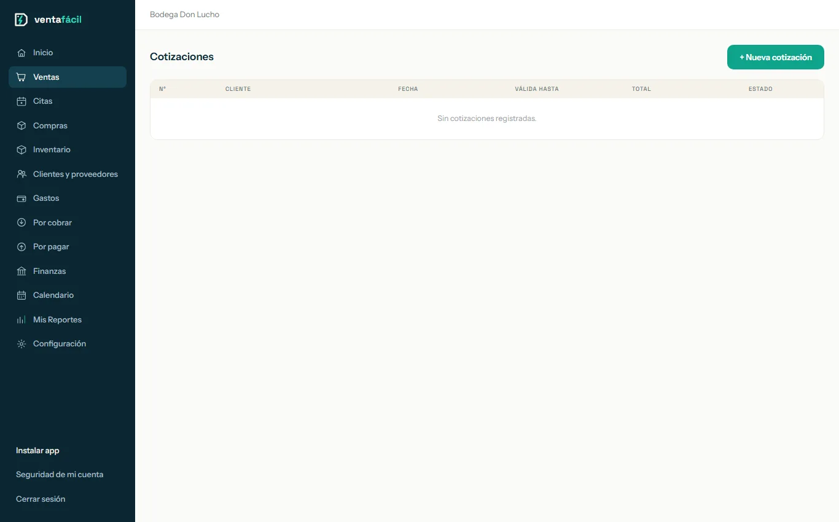Click Cerrar sesión to log out
839x522 pixels.
point(41,499)
